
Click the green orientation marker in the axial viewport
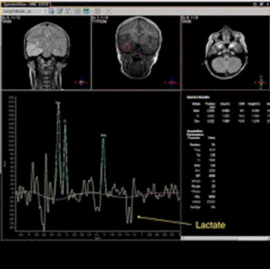click(261, 82)
